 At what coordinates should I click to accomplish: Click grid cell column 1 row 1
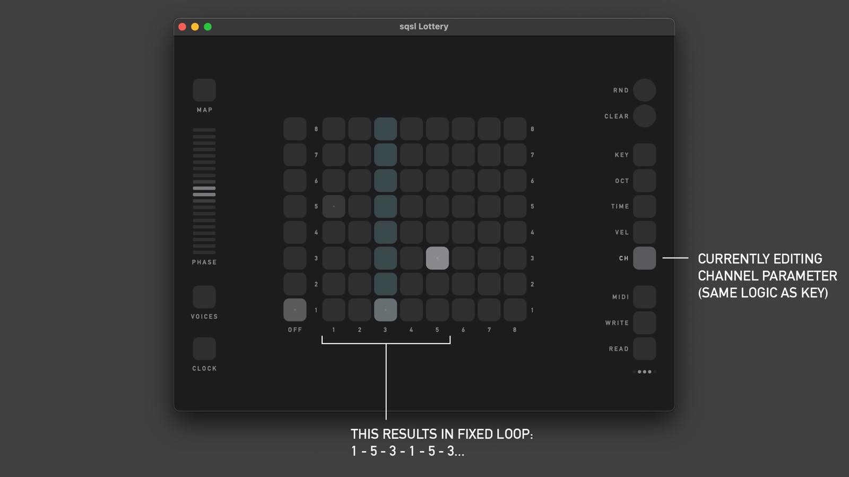pyautogui.click(x=334, y=310)
